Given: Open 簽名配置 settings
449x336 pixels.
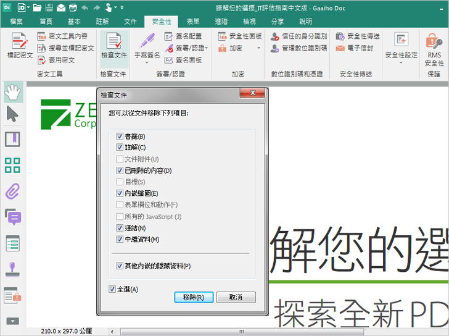Looking at the screenshot, I should point(183,36).
